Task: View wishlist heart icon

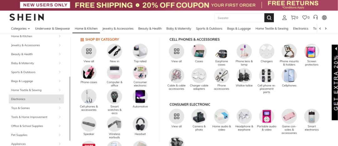Action: [305, 18]
